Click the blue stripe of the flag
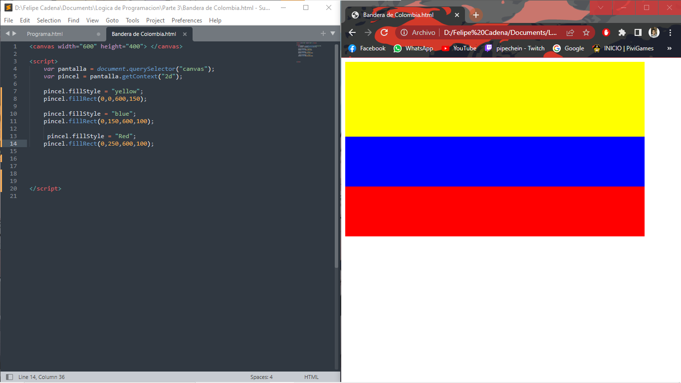Screen dimensions: 681x383 point(495,162)
